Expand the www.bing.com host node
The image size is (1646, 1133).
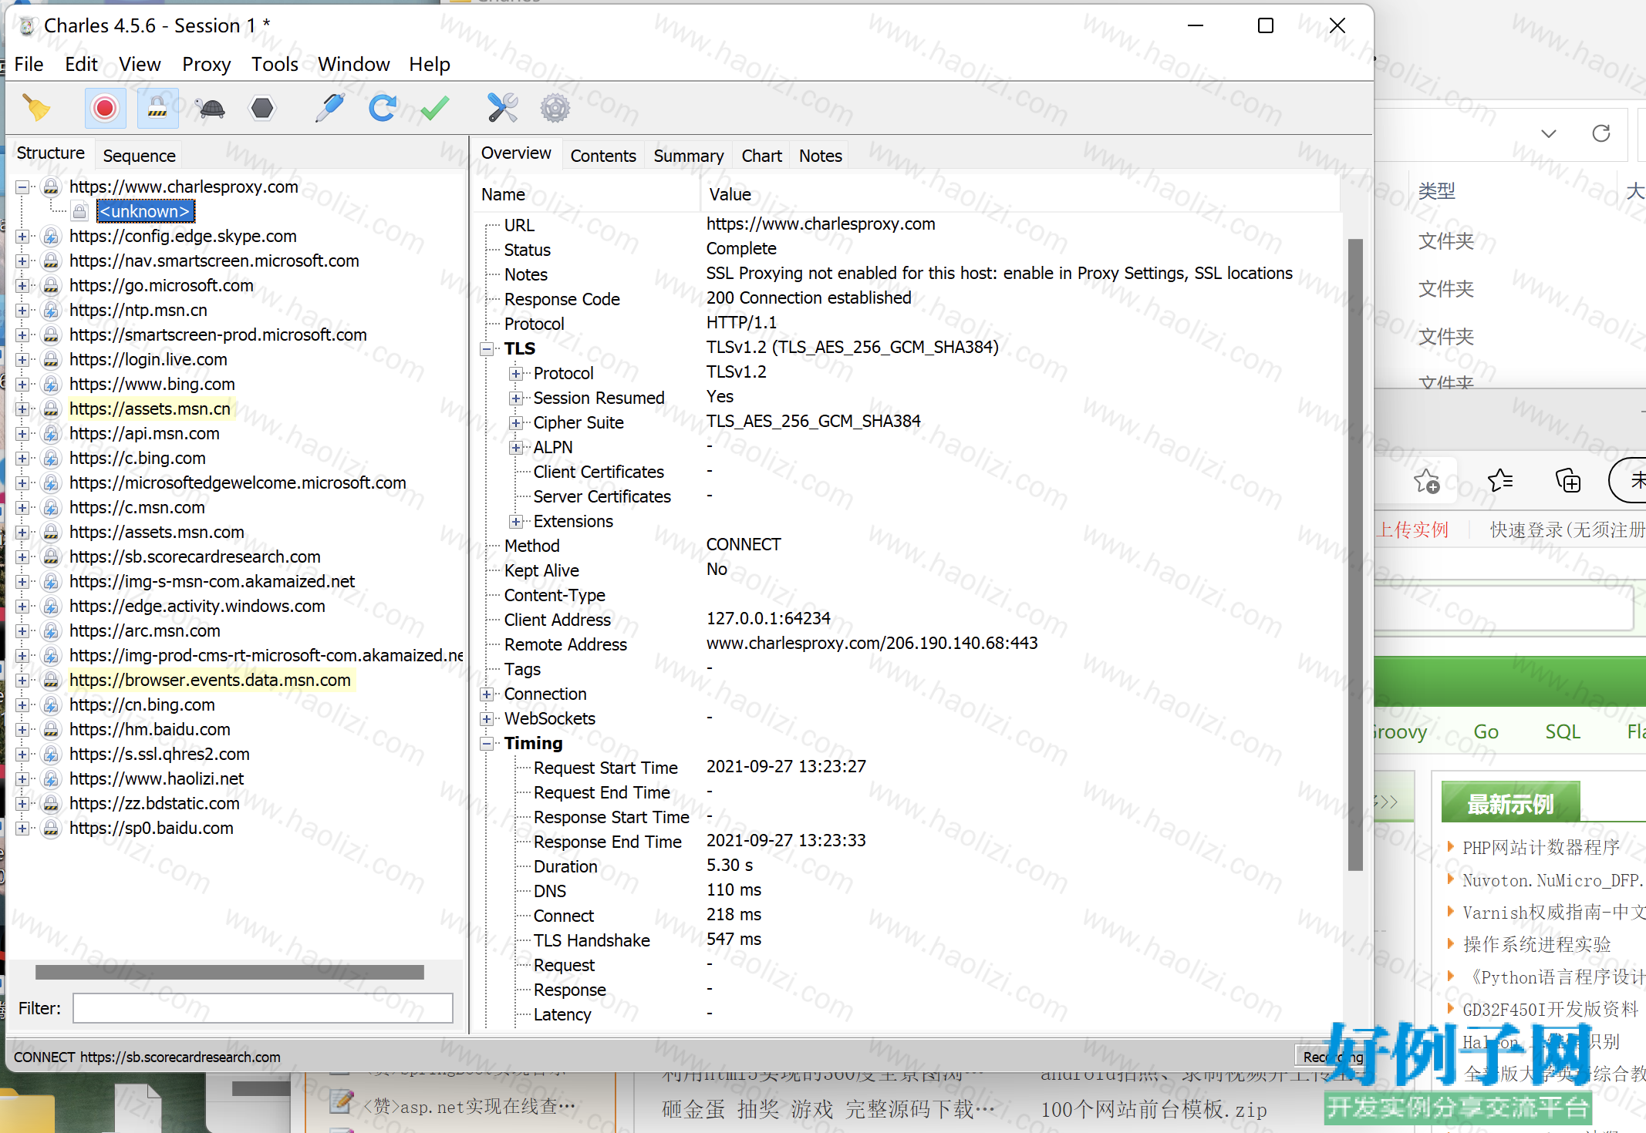22,385
